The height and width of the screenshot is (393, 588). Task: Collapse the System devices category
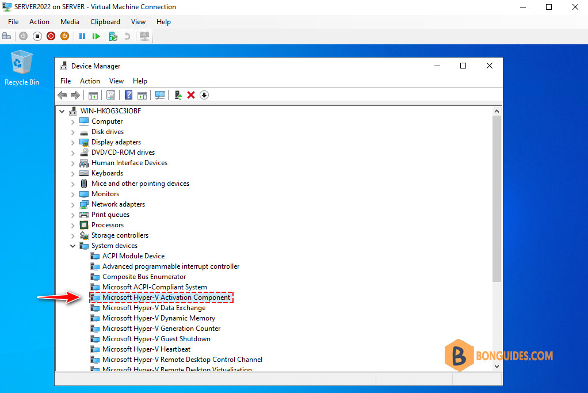click(72, 246)
